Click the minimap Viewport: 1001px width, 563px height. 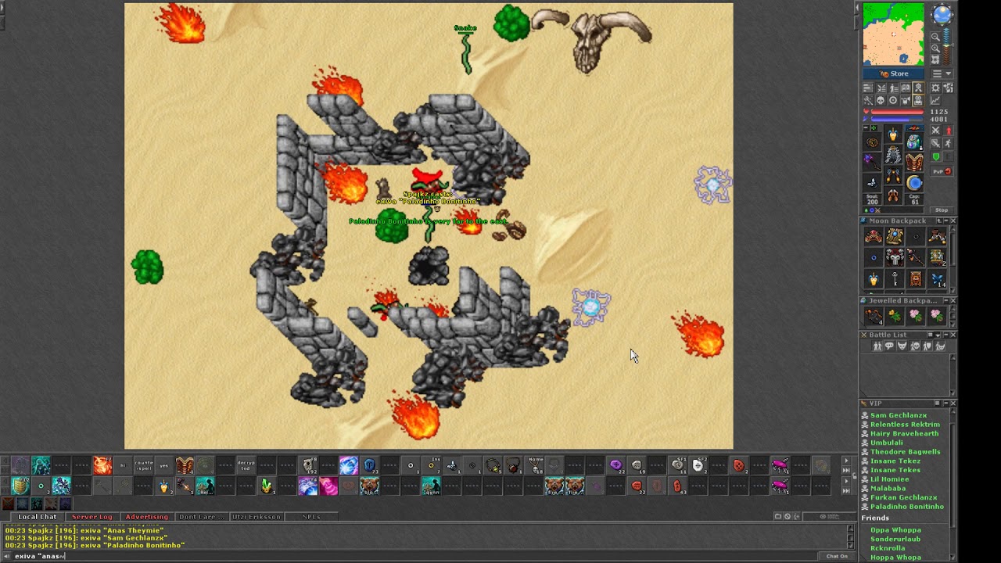[x=894, y=34]
